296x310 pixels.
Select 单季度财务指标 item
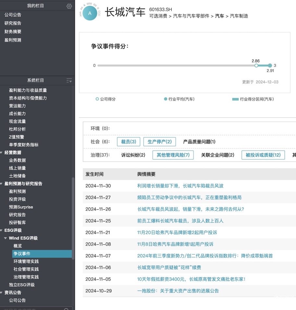point(24,145)
